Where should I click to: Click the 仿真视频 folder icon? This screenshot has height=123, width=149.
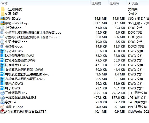click(3, 14)
